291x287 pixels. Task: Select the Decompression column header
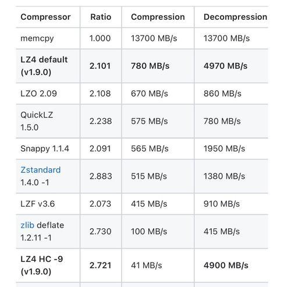pyautogui.click(x=235, y=17)
